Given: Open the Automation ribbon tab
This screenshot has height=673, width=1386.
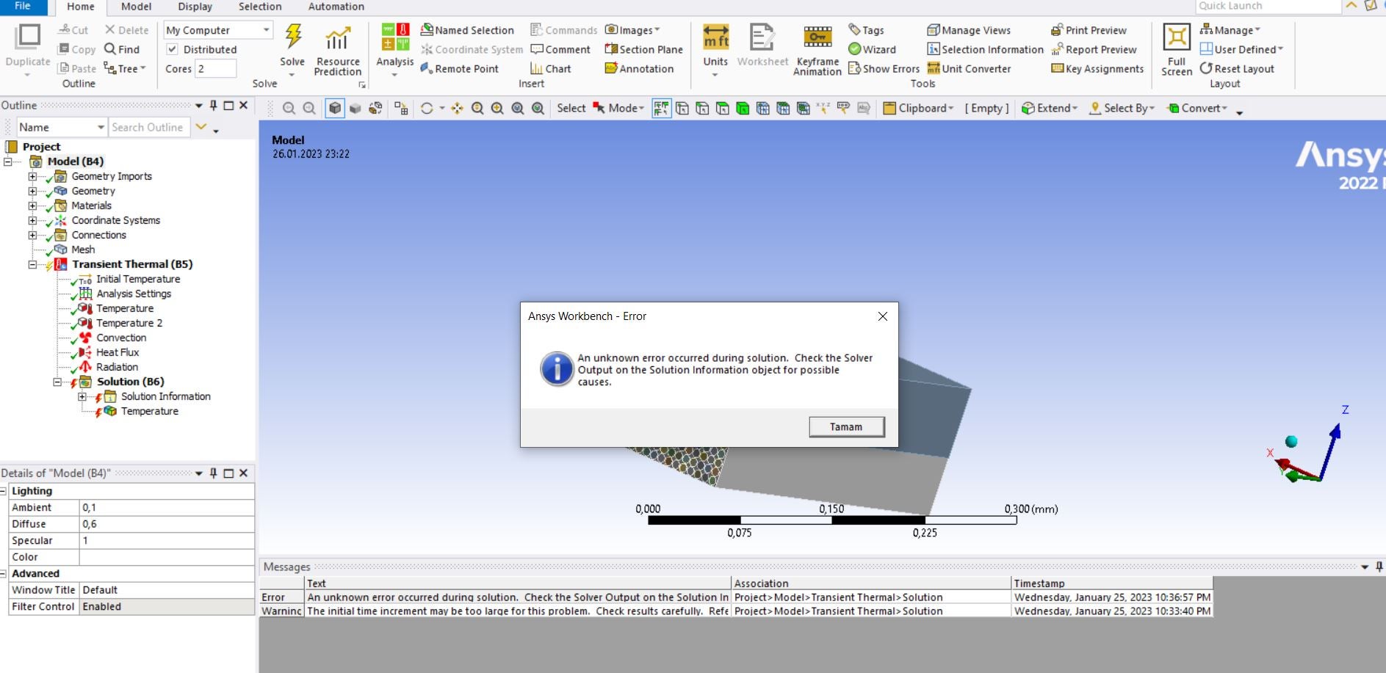Looking at the screenshot, I should point(336,7).
